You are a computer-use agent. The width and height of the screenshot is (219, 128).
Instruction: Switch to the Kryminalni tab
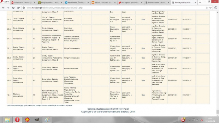77,2
